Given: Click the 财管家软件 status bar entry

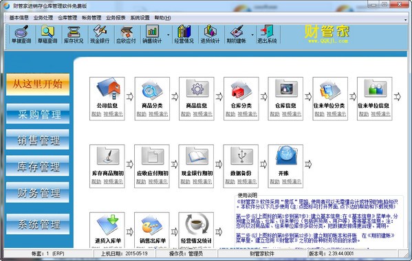Looking at the screenshot, I should coord(262,253).
